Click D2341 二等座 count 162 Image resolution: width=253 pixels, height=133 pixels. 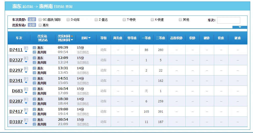pos(161,81)
